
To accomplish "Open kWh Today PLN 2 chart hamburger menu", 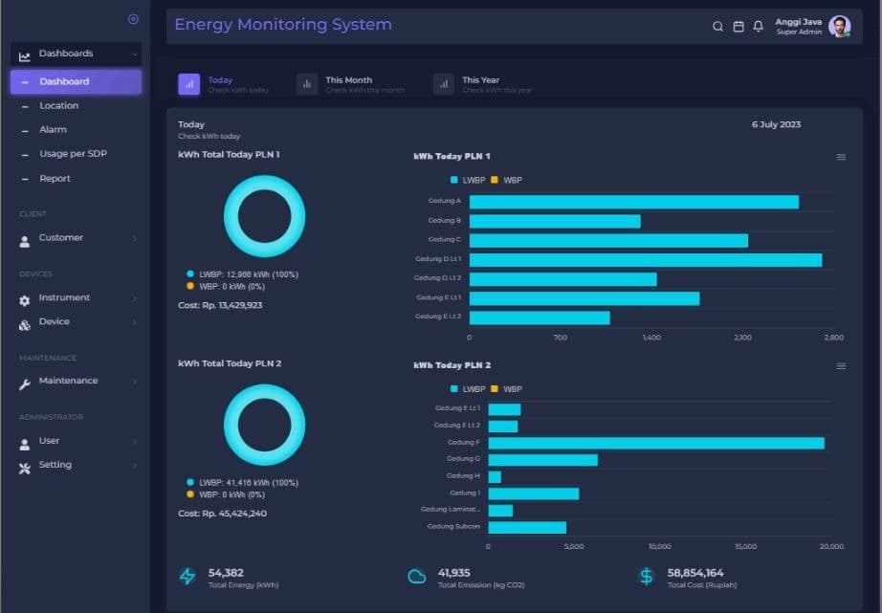I will point(841,366).
